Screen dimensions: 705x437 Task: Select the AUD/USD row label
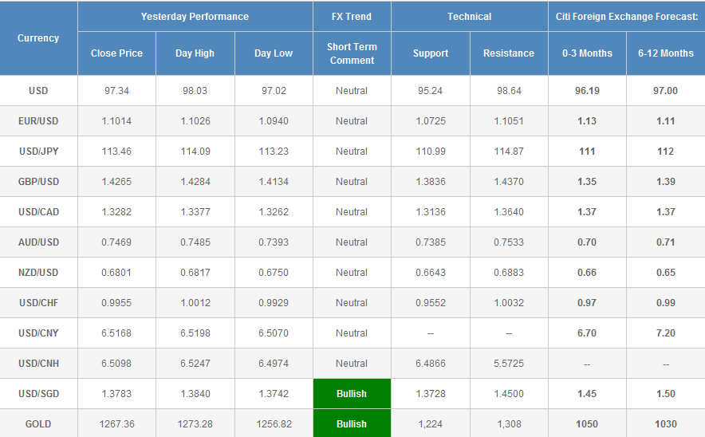38,242
